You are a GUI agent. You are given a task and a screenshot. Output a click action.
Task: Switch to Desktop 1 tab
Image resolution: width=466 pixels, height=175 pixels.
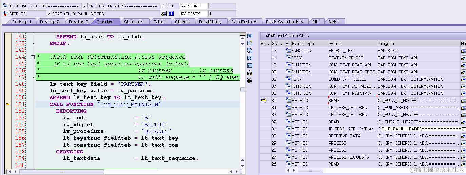coord(22,22)
